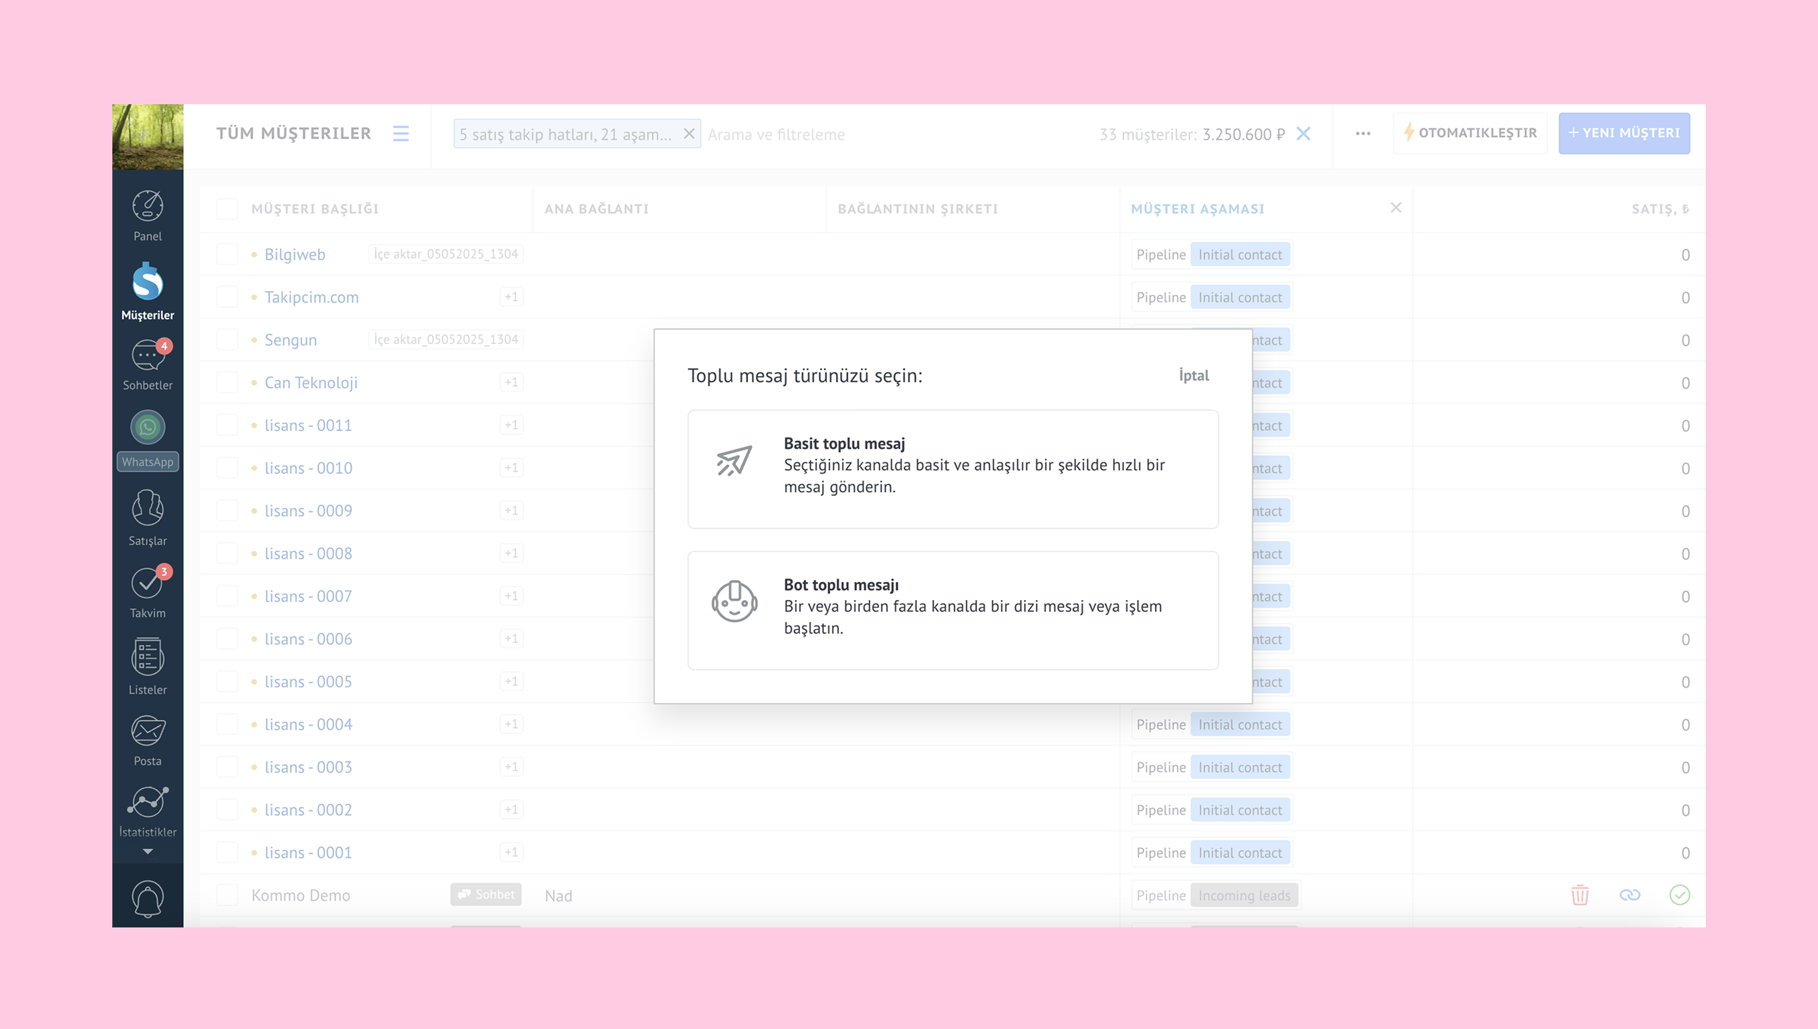The height and width of the screenshot is (1029, 1818).
Task: Choose Basit toplu mesaj option
Action: (x=953, y=469)
